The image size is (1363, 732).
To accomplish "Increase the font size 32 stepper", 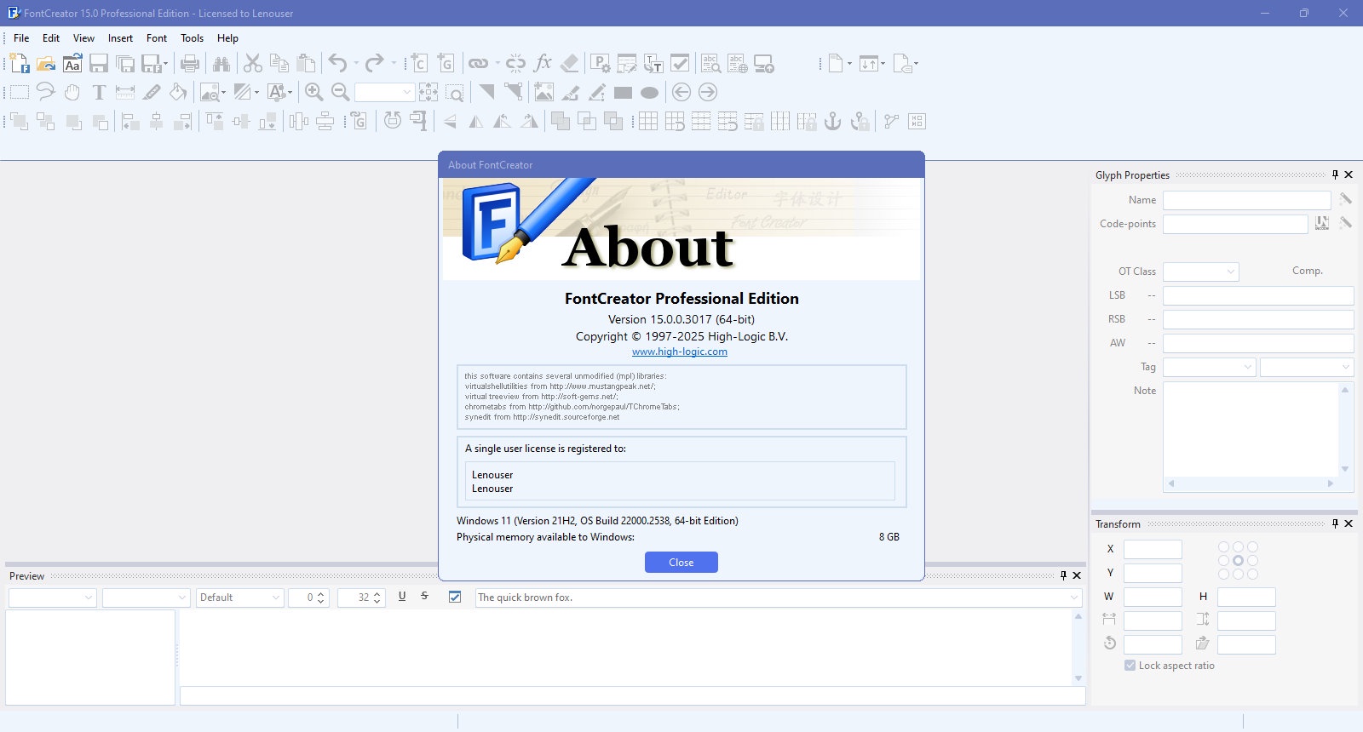I will 378,593.
